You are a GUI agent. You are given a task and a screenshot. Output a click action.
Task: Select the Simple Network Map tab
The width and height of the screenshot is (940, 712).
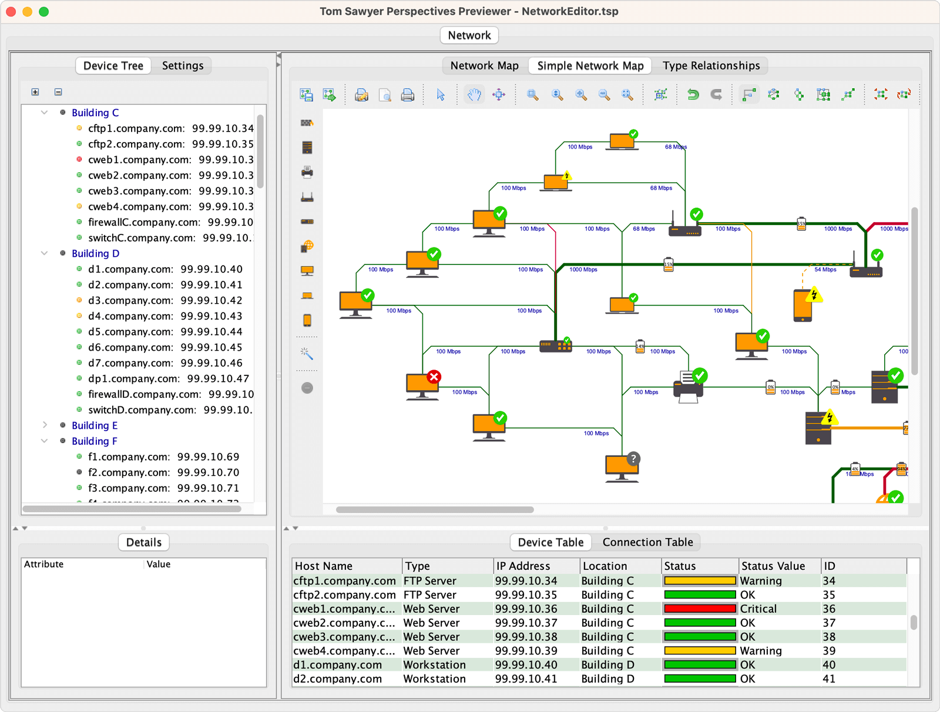pos(590,66)
